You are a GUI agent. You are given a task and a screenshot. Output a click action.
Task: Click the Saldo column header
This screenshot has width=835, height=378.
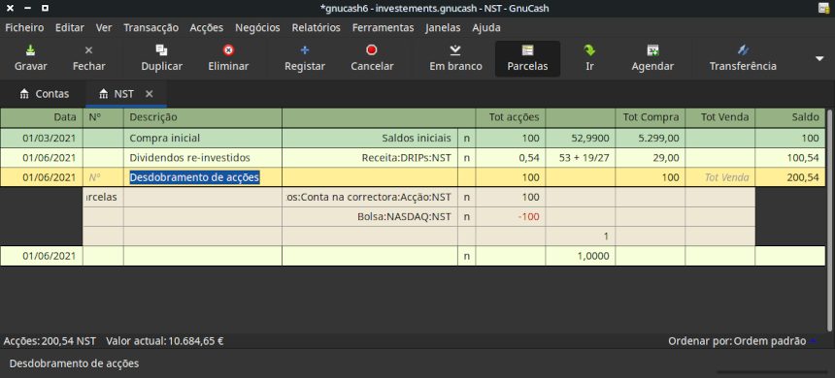pos(790,117)
